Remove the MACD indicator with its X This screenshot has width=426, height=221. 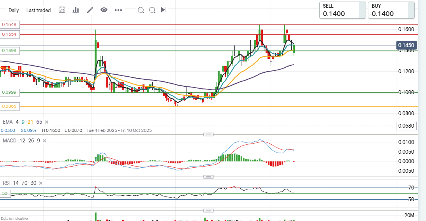tap(44, 140)
